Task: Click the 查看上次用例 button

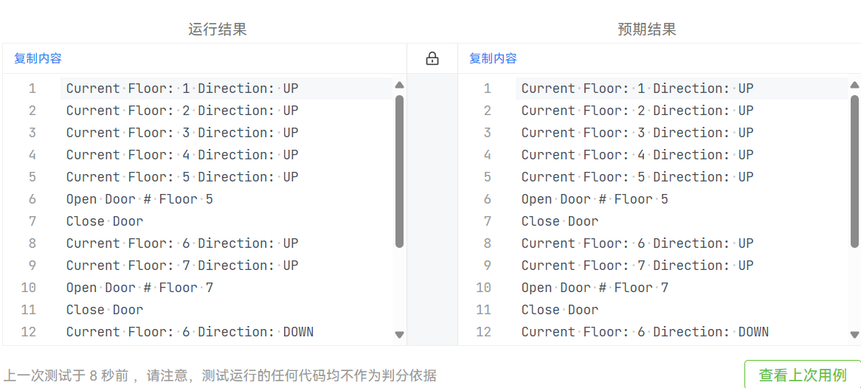Action: tap(802, 375)
